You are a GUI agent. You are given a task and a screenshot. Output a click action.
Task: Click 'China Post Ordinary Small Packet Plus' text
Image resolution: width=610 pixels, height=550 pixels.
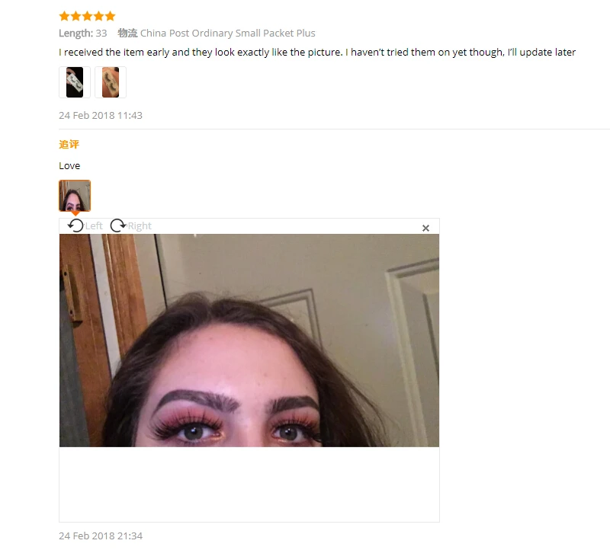tap(227, 33)
